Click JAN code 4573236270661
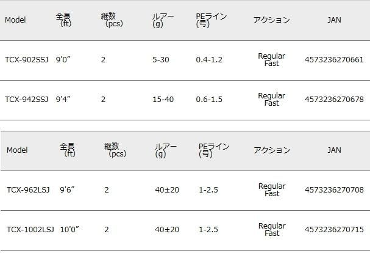 pyautogui.click(x=334, y=60)
